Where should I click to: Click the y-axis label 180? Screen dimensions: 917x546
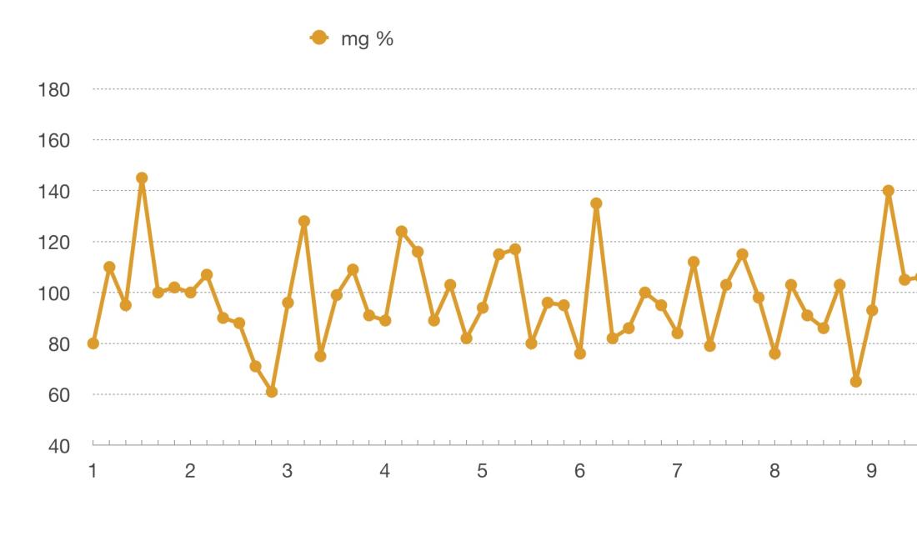(x=53, y=89)
